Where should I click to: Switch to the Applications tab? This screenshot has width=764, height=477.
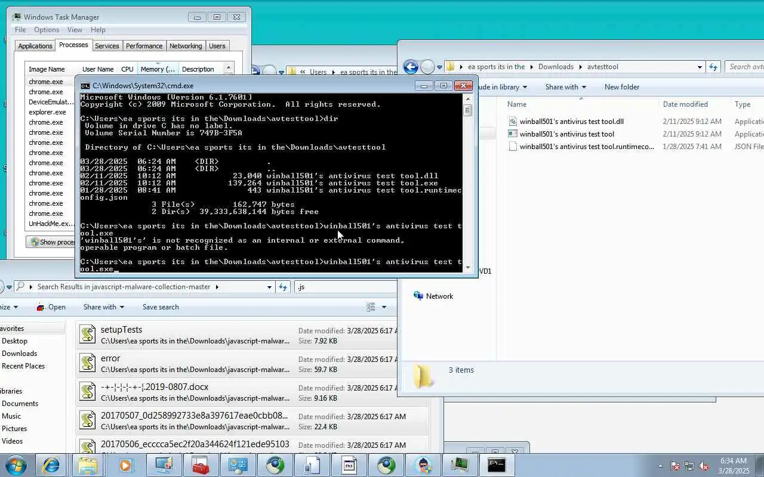[x=35, y=46]
